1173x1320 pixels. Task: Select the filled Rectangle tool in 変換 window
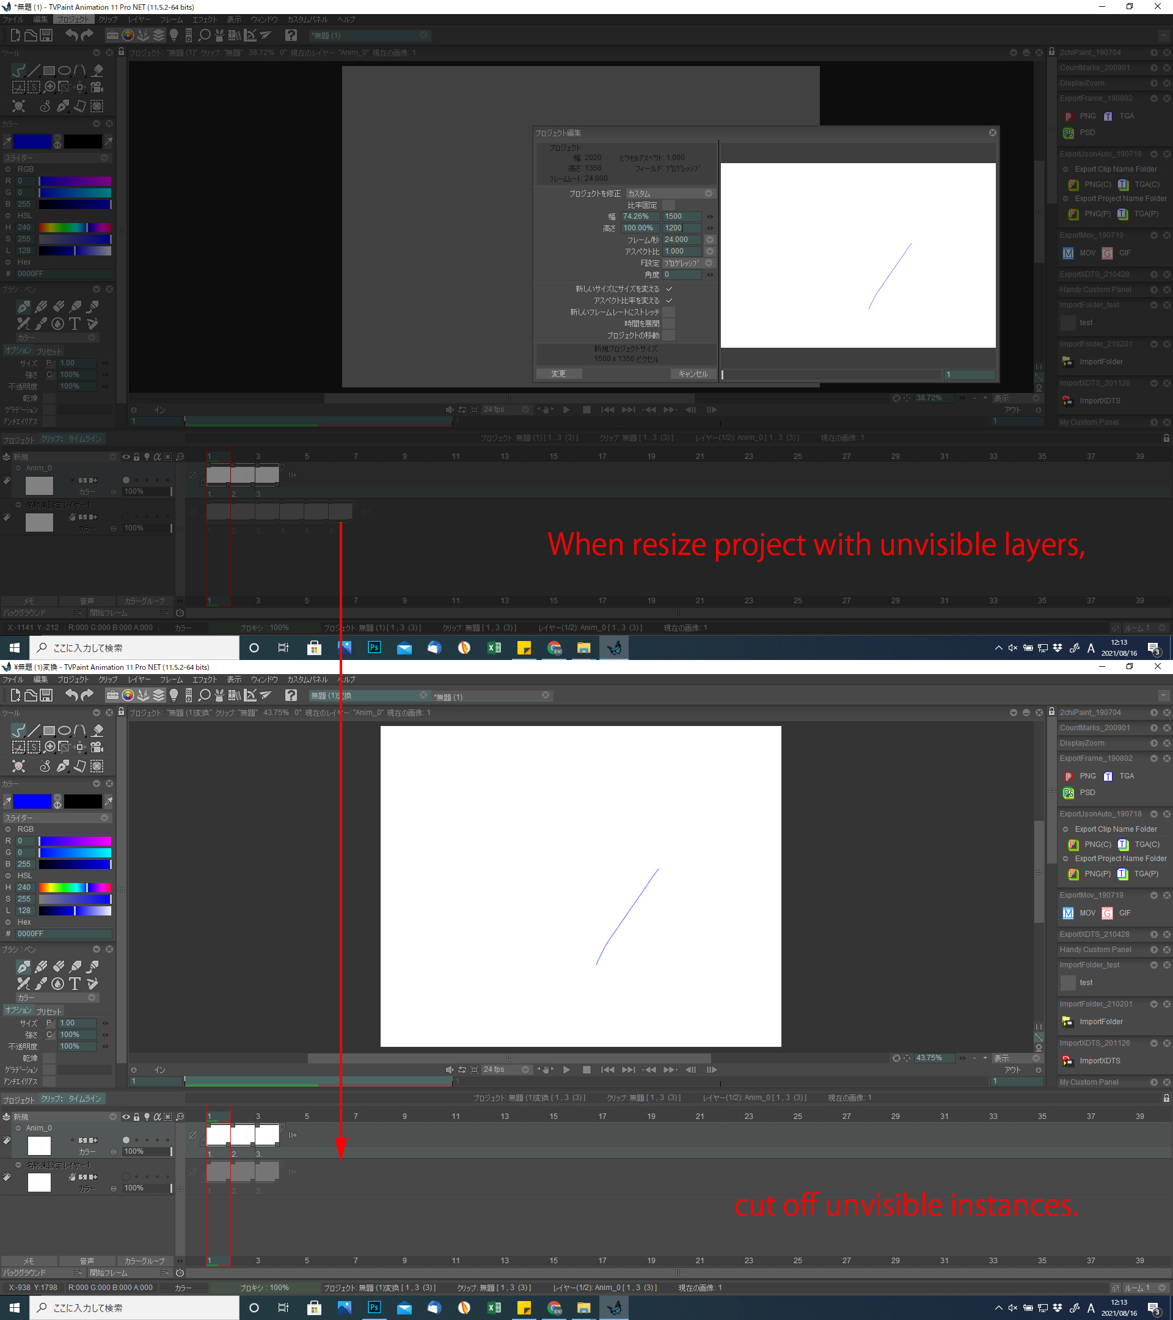tap(49, 731)
